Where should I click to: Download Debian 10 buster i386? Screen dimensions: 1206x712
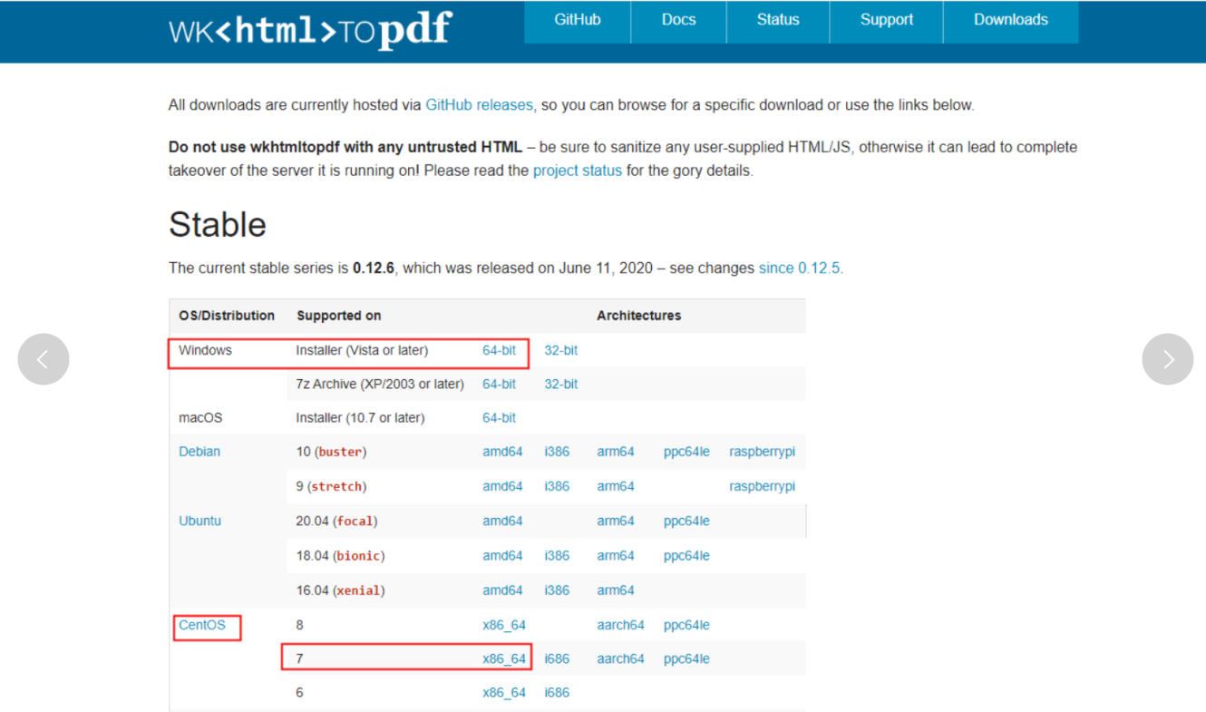click(x=557, y=452)
